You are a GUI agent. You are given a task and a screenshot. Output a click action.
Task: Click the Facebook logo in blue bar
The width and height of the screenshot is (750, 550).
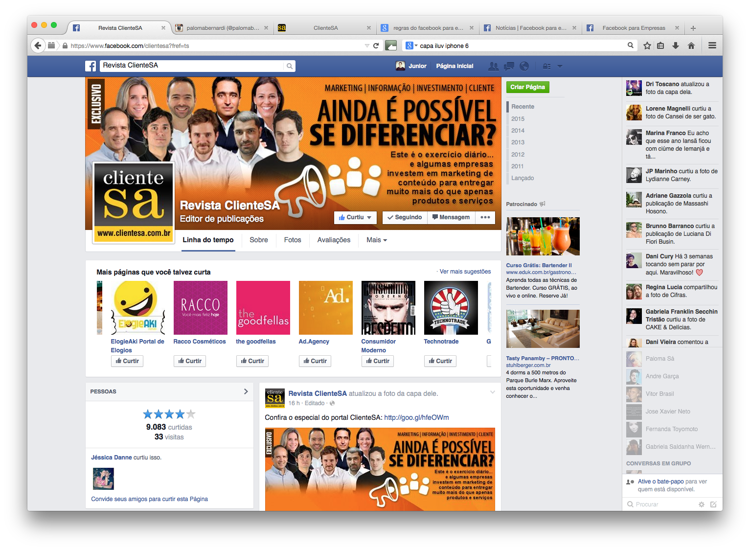(x=91, y=66)
